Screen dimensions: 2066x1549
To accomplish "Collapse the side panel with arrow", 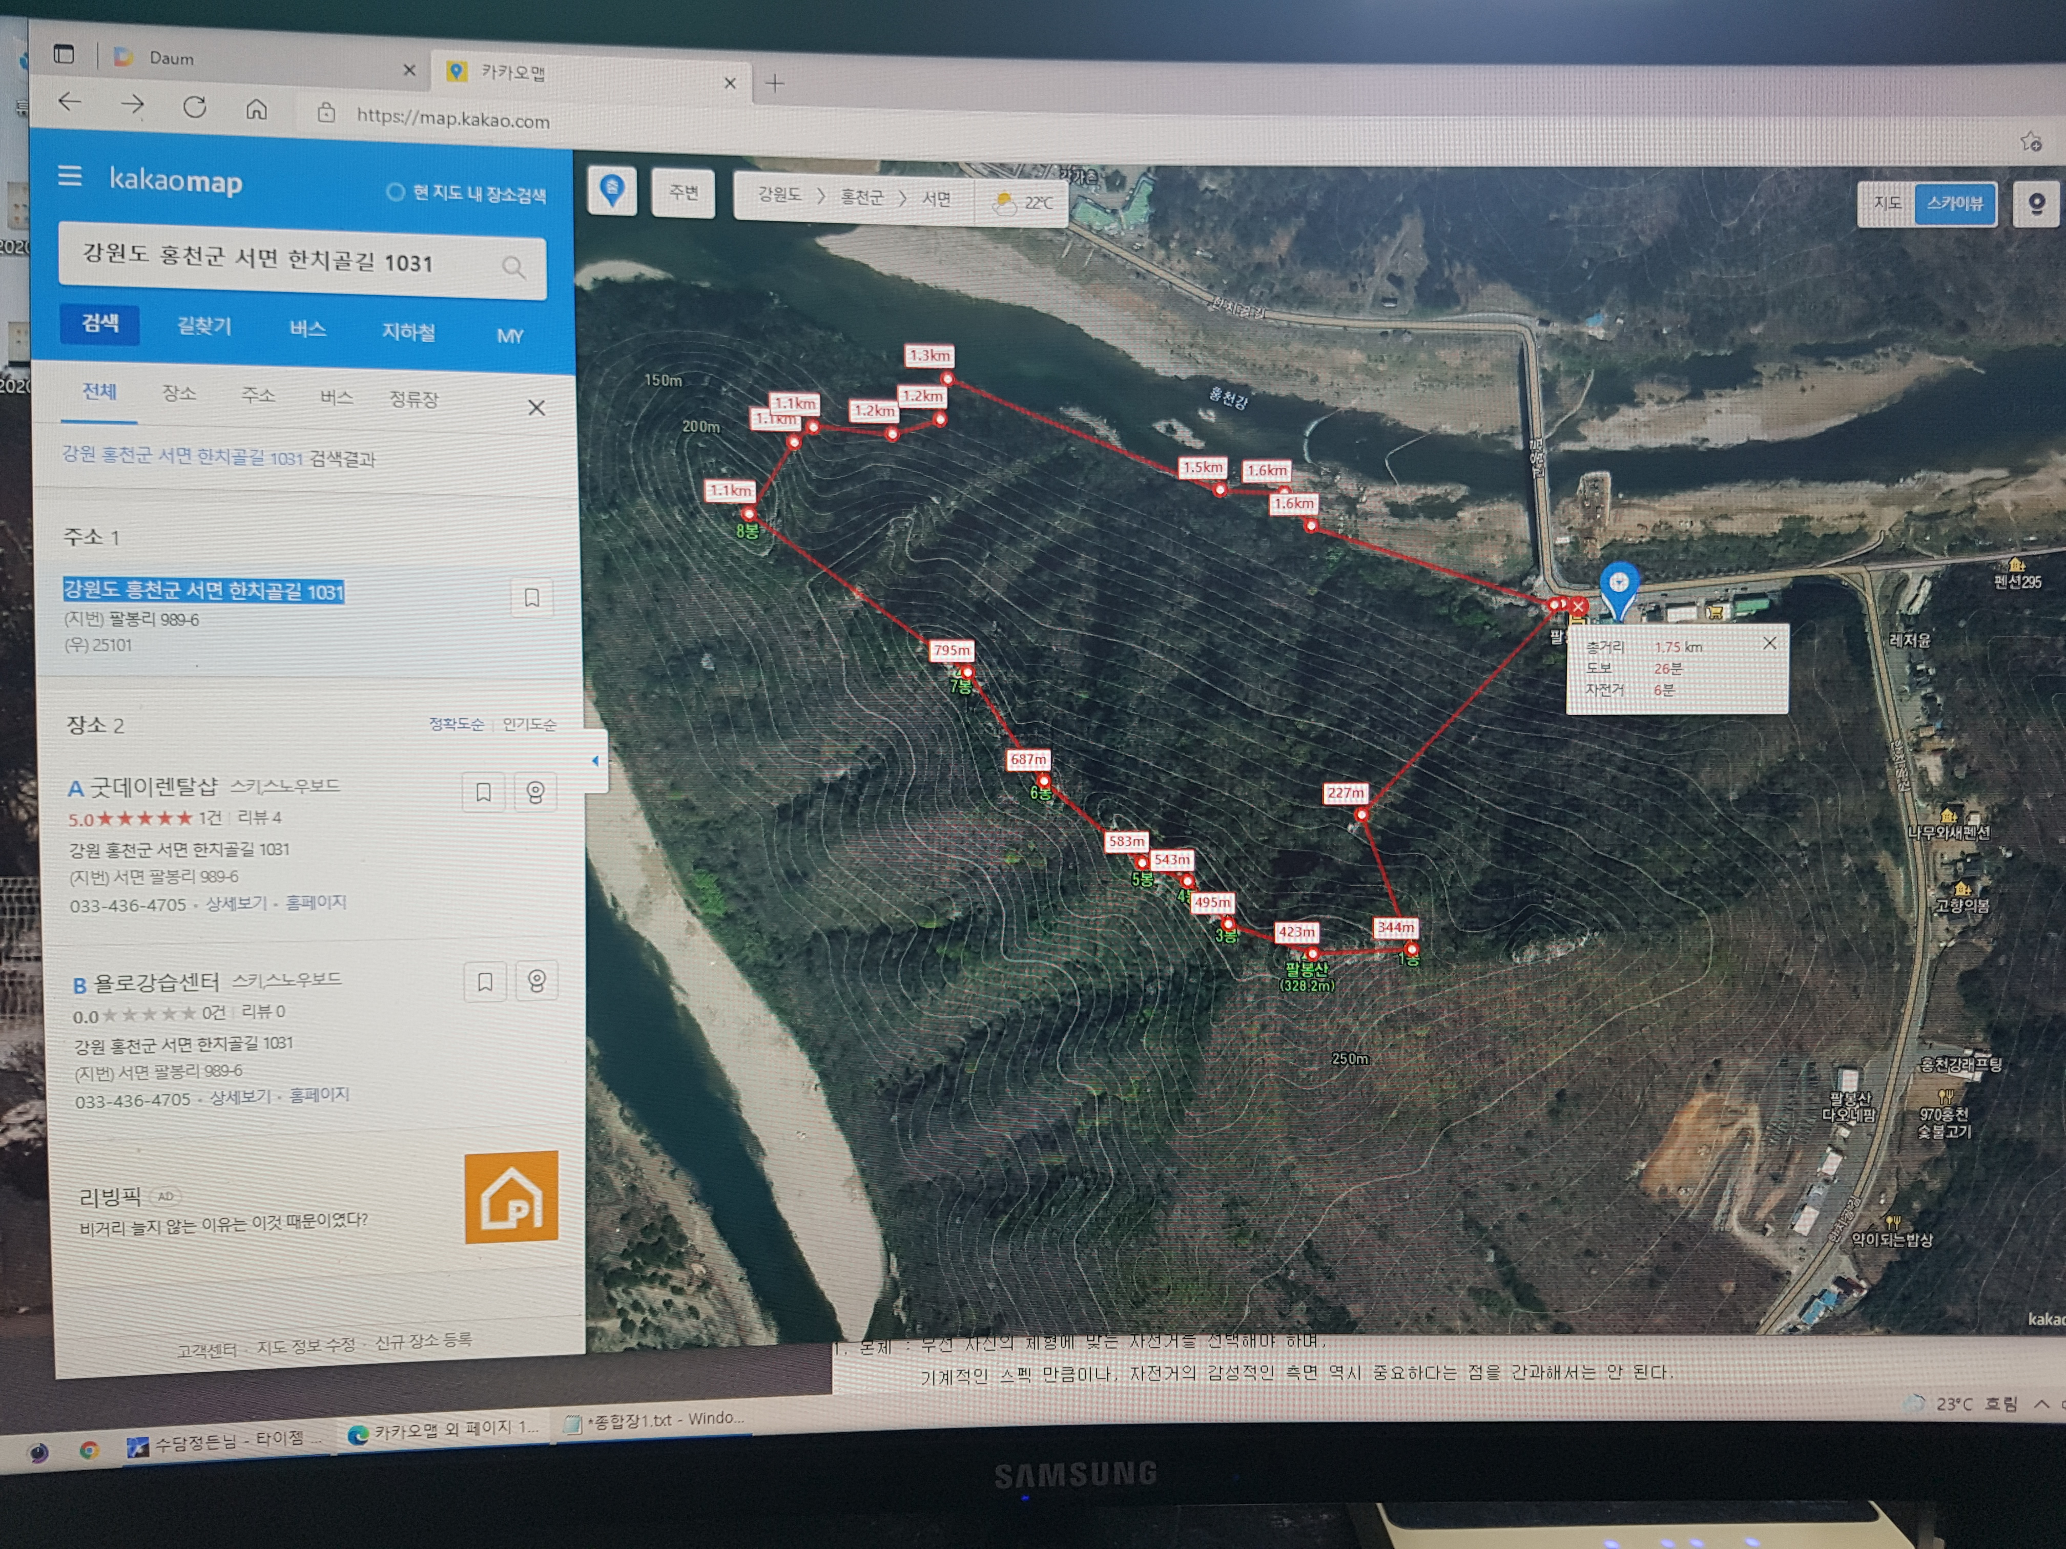I will coord(596,761).
